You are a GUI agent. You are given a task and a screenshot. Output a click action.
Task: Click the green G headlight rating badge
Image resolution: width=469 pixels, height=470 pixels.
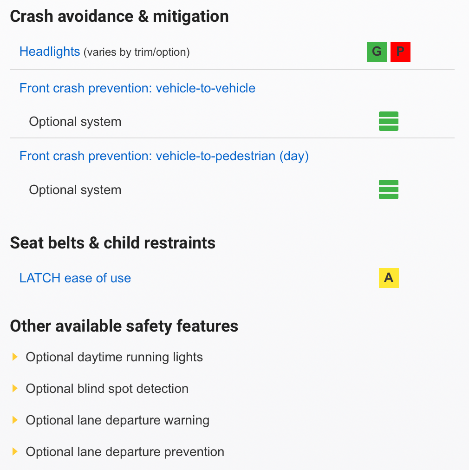pyautogui.click(x=377, y=52)
